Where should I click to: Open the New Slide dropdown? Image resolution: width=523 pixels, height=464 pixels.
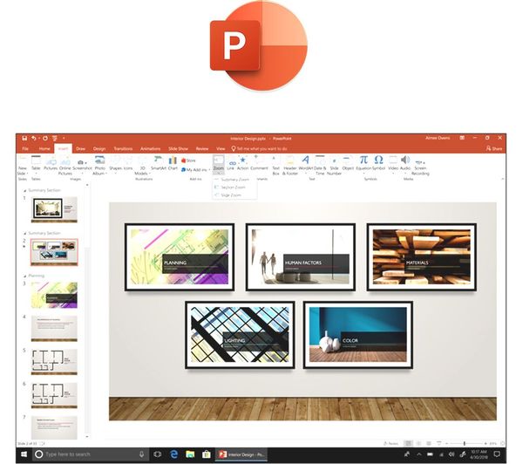pyautogui.click(x=22, y=171)
